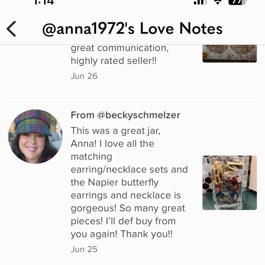Viewport: 265px width, 265px height.
Task: Select the Jun 25 date label
Action: pos(84,249)
